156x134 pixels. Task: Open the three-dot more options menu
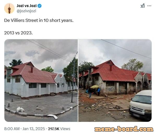click(x=149, y=6)
